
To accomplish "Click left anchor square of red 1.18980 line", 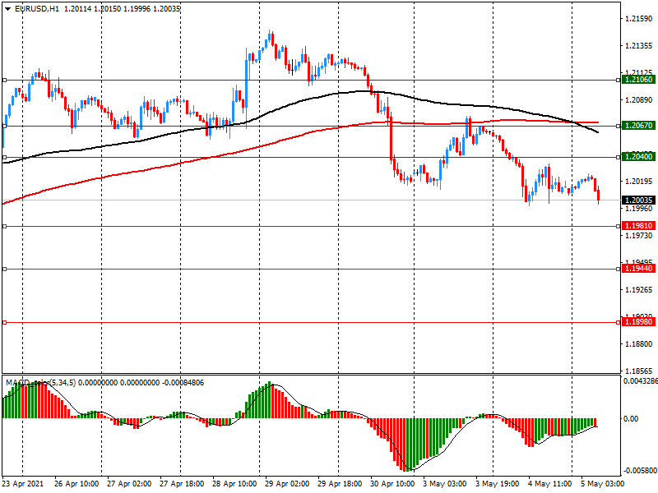I will [x=5, y=323].
